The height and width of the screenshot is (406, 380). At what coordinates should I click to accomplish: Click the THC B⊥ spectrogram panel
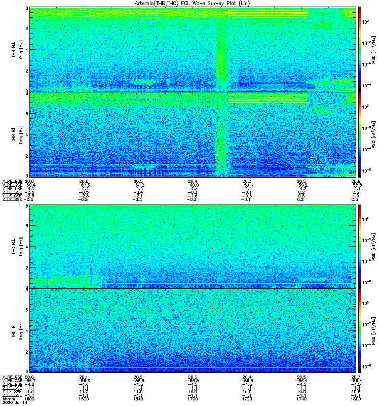point(193,247)
